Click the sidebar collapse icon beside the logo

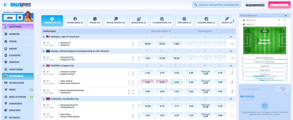[6, 5]
